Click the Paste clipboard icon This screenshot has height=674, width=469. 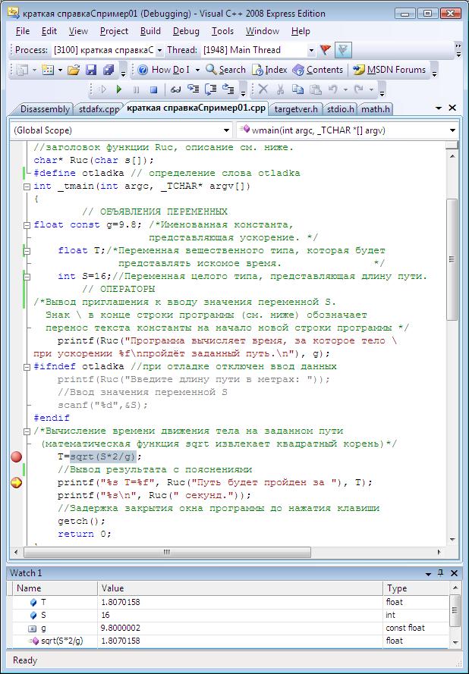pos(316,89)
